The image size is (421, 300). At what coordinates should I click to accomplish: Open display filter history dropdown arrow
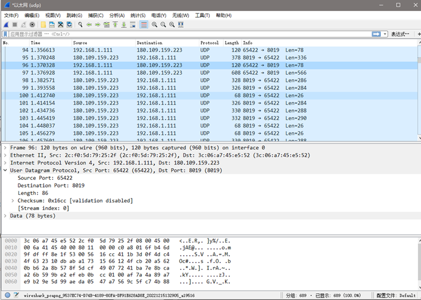coord(385,34)
